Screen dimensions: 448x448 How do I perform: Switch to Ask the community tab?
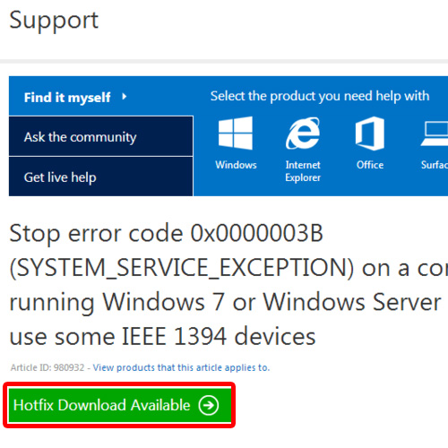[x=101, y=136]
